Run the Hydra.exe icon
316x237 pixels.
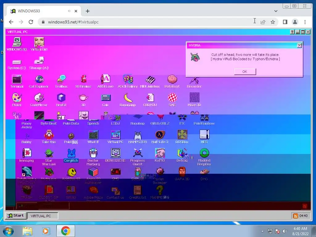[x=49, y=172]
